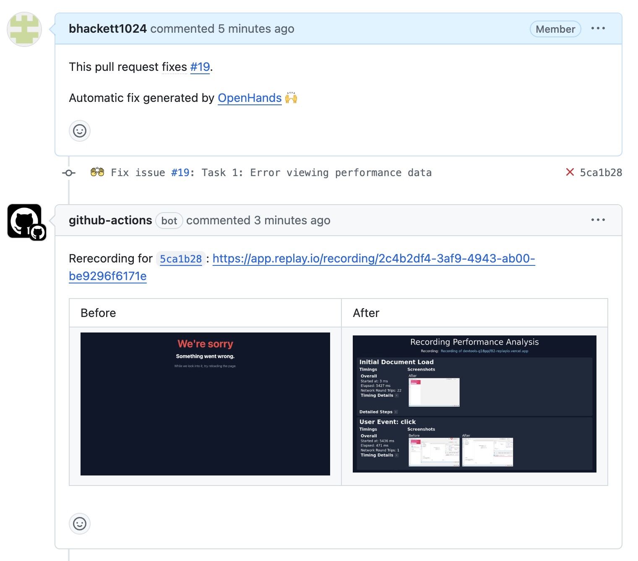This screenshot has width=638, height=561.
Task: Click the 'commented 3 minutes ago' timestamp
Action: point(258,220)
